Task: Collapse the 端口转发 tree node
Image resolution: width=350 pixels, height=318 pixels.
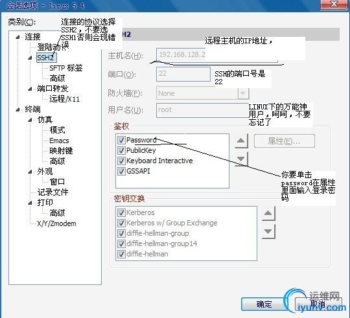Action: [x=30, y=89]
